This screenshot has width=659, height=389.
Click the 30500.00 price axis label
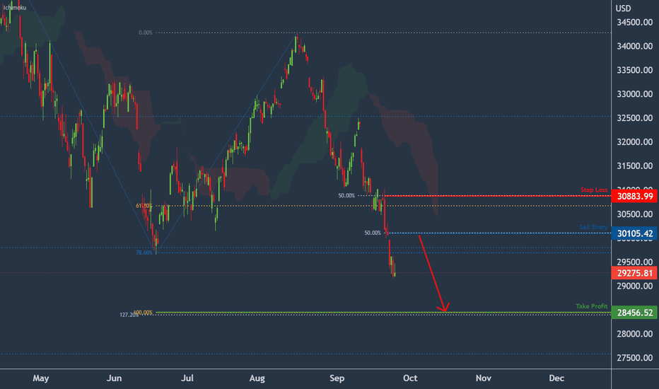635,214
